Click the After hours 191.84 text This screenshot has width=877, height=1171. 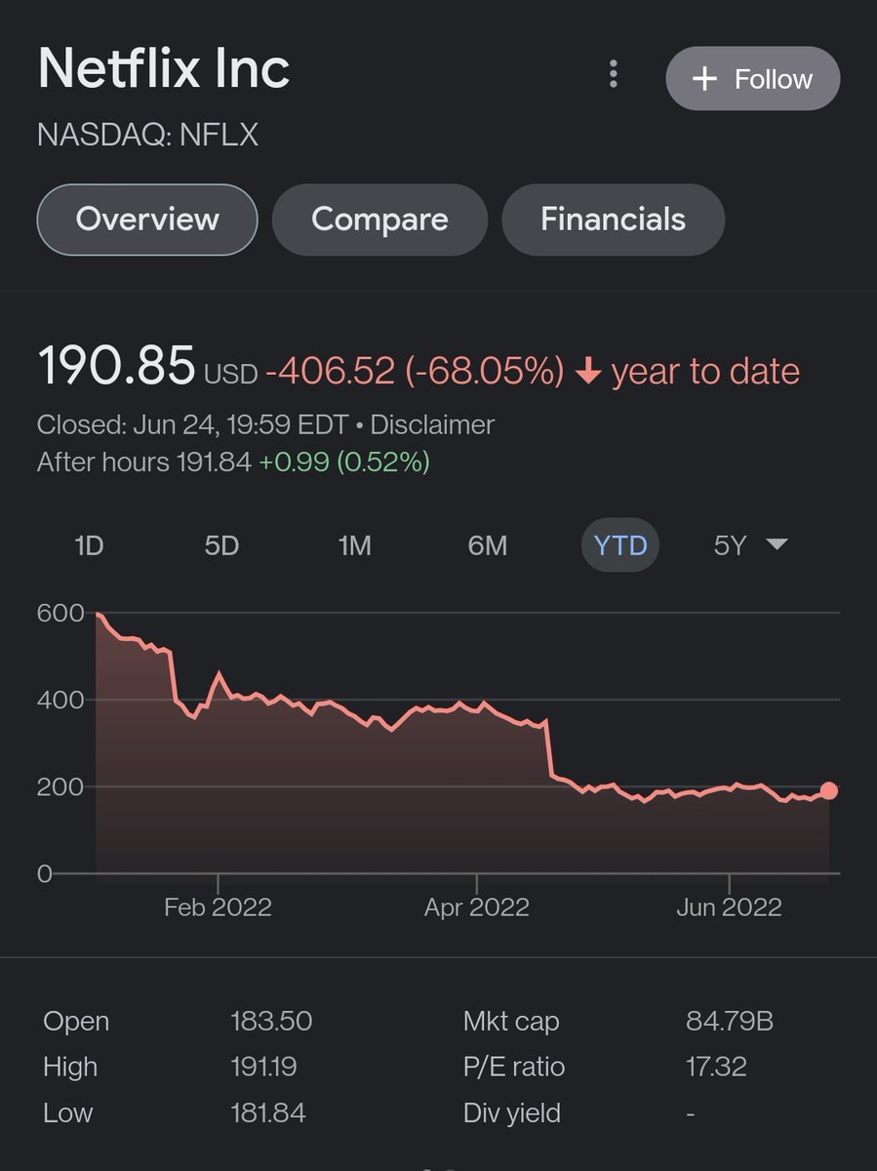click(x=143, y=462)
